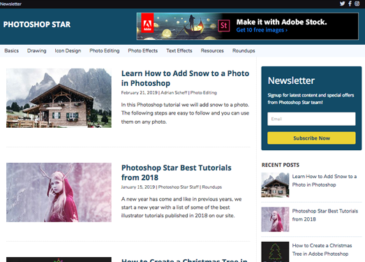Click the Newsletter link in top bar
Image resolution: width=365 pixels, height=262 pixels.
(10, 4)
